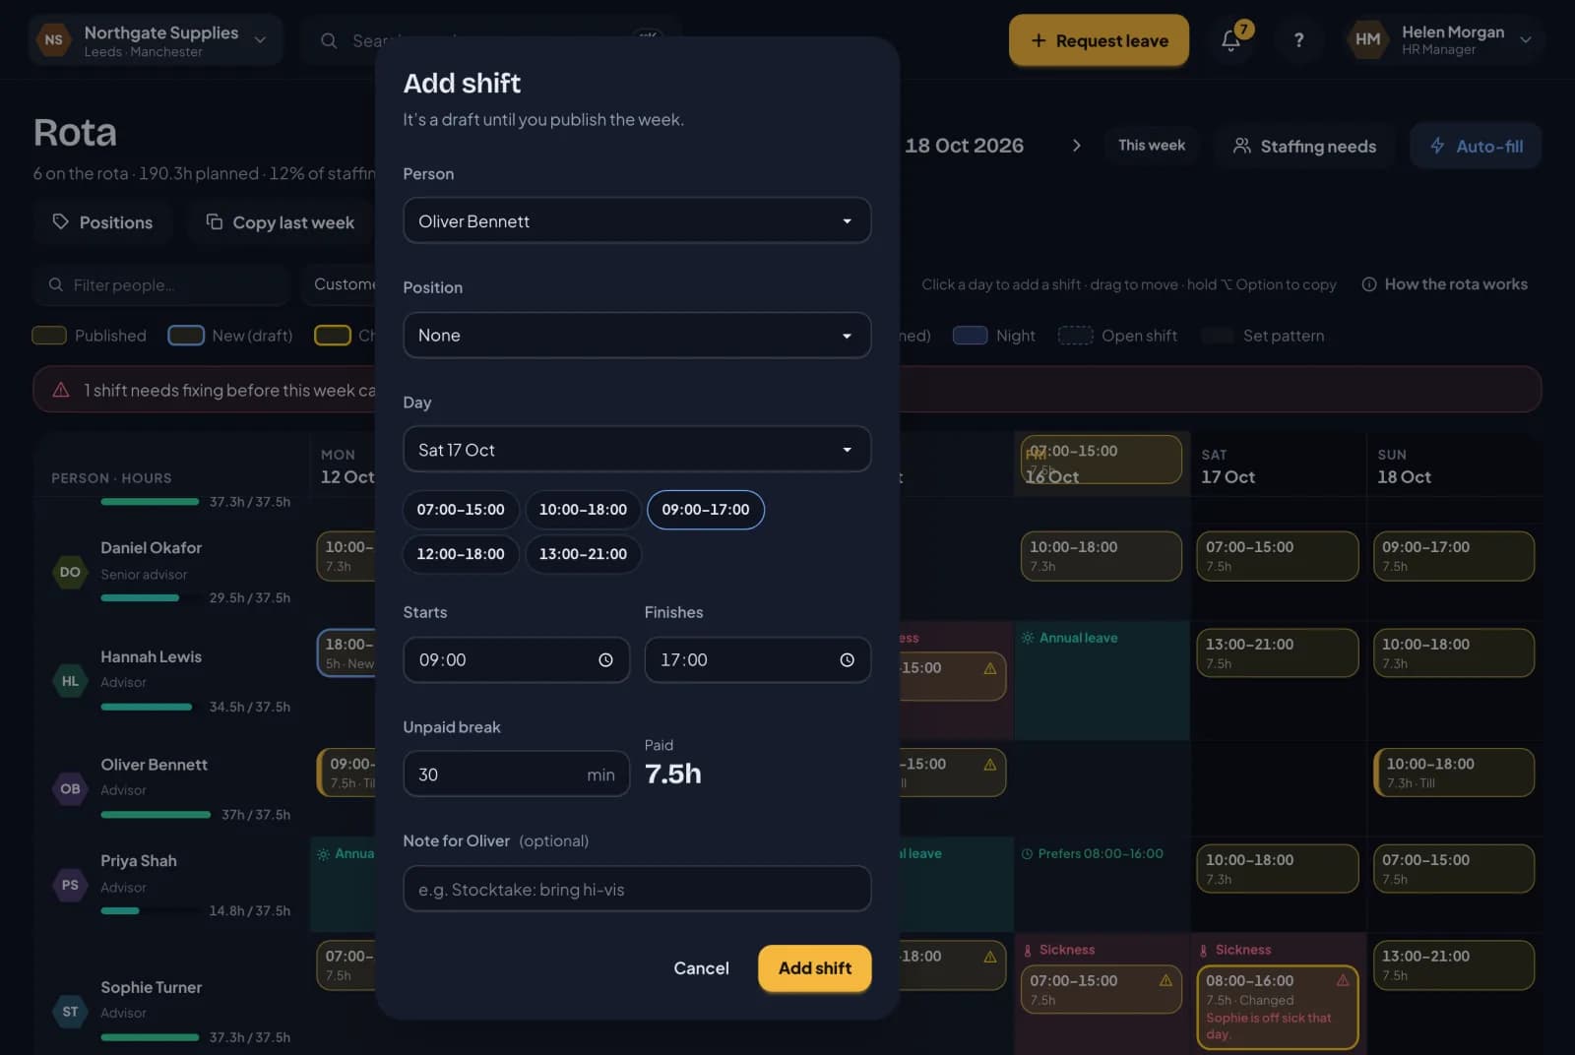This screenshot has height=1055, width=1575.
Task: Click the Filter people search box
Action: pos(161,284)
